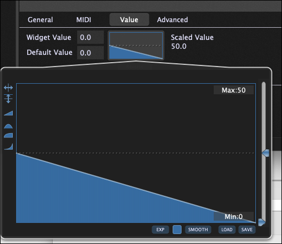Click the LOAD curve button

pos(227,230)
